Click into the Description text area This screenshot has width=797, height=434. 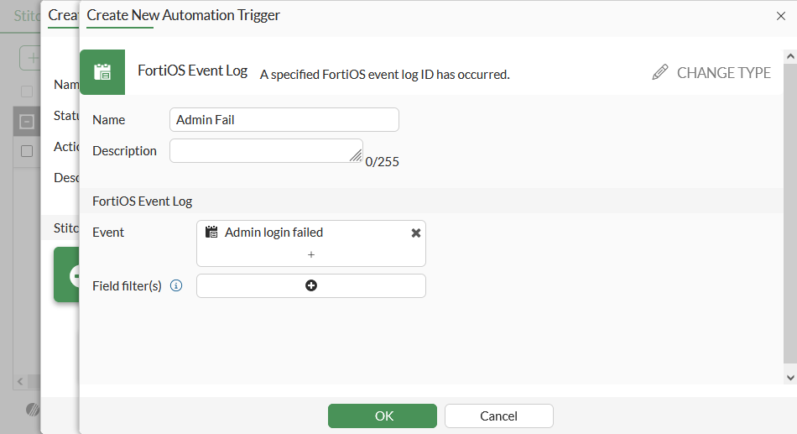265,150
